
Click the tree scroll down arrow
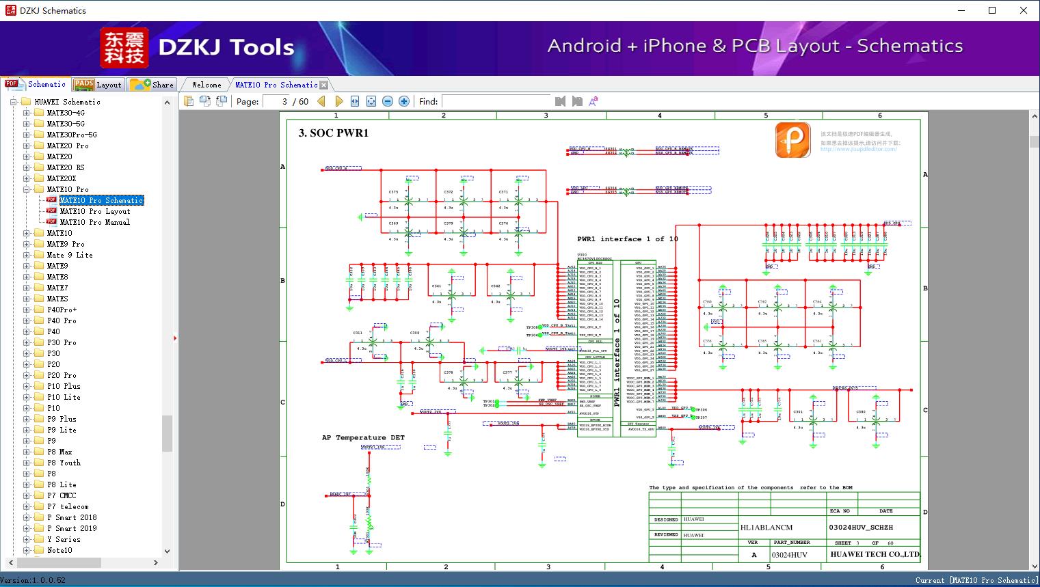pyautogui.click(x=167, y=551)
